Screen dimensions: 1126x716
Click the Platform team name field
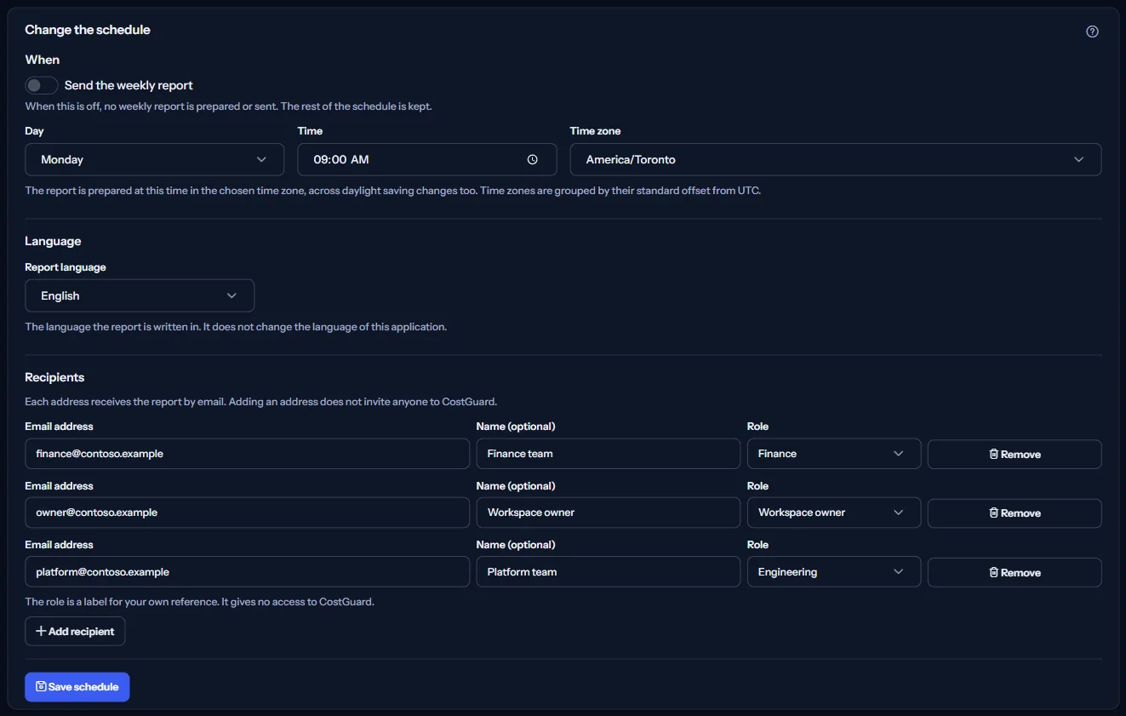tap(609, 572)
